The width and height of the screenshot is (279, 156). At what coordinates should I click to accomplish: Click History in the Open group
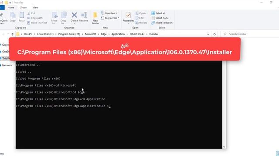(141, 23)
